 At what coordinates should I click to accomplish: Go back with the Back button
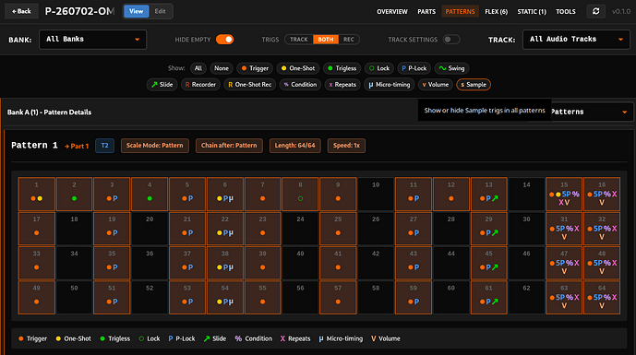(21, 11)
